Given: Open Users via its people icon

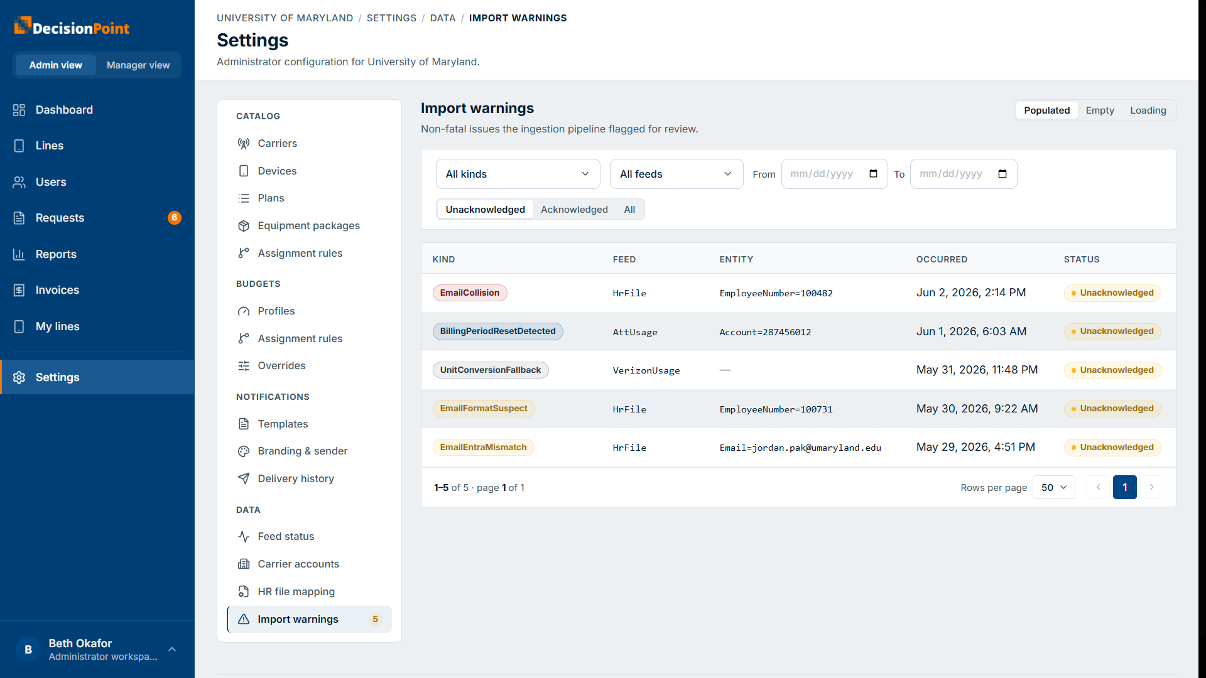Looking at the screenshot, I should click(x=19, y=182).
